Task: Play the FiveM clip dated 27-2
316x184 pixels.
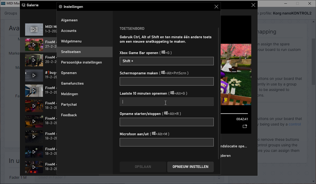Action: coord(34,45)
